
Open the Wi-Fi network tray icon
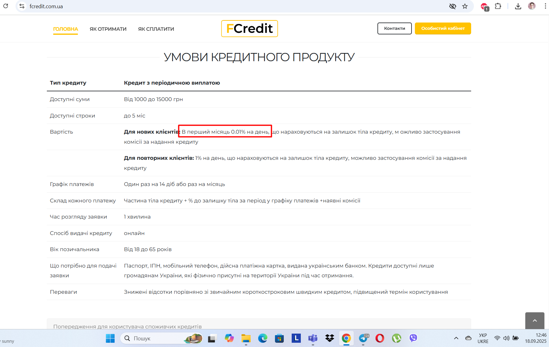(x=497, y=338)
